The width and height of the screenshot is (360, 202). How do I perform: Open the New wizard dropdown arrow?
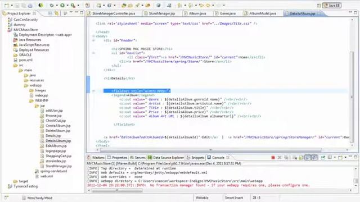(11, 5)
